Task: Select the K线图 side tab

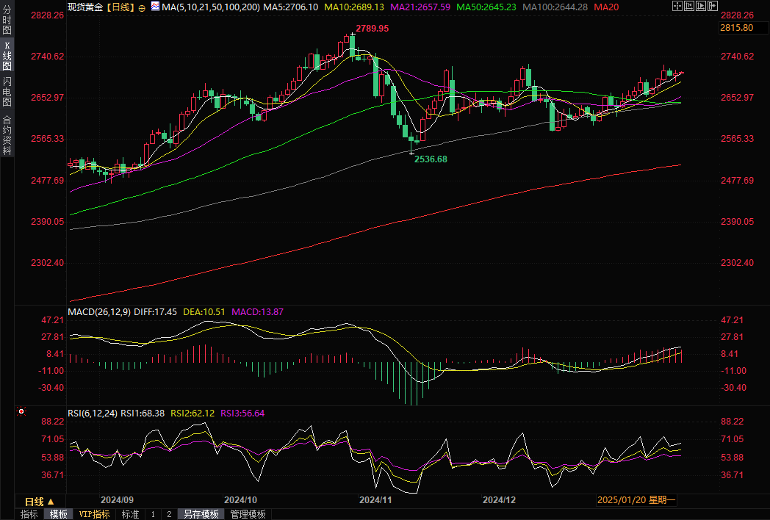Action: coord(7,56)
